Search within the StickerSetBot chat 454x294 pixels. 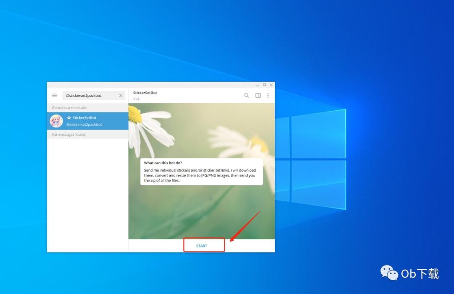247,96
